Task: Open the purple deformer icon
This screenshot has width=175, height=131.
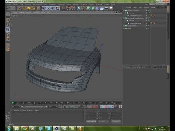Action: (x=97, y=8)
